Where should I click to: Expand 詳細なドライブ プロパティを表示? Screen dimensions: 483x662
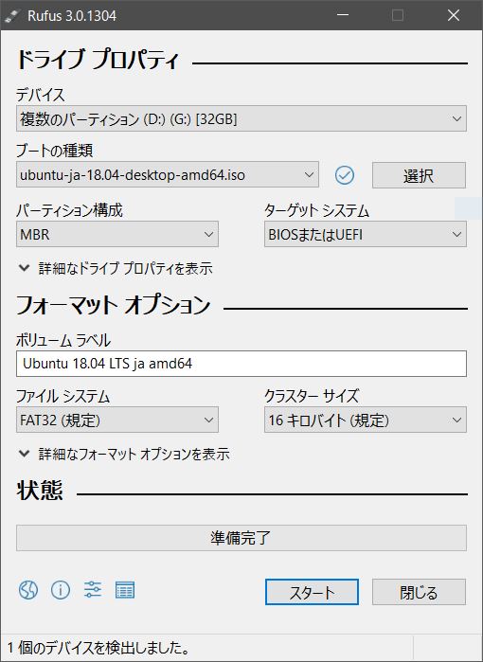click(116, 268)
